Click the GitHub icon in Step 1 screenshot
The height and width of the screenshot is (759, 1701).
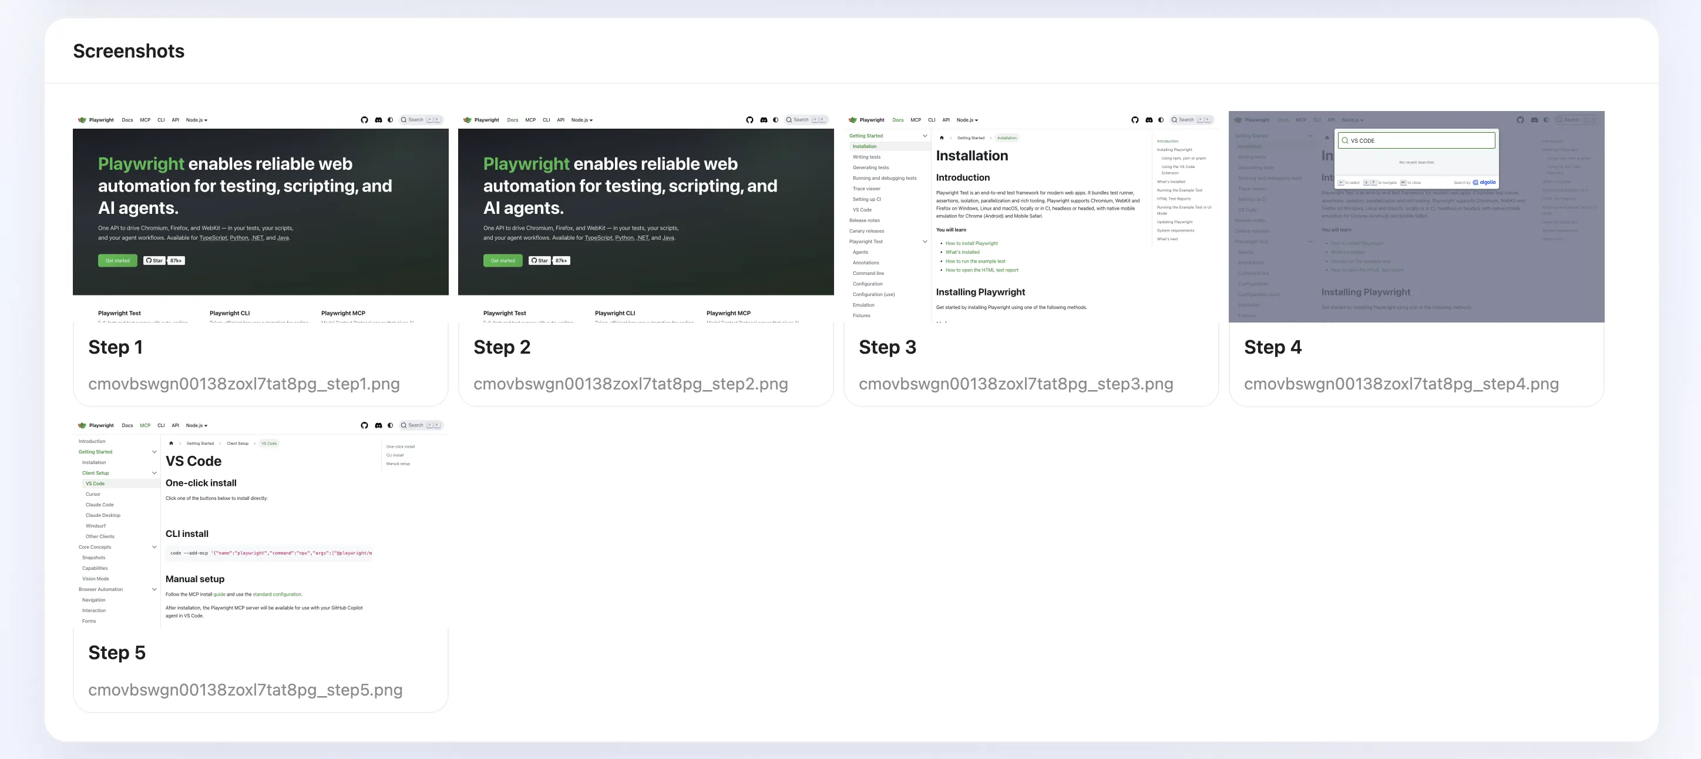[364, 120]
